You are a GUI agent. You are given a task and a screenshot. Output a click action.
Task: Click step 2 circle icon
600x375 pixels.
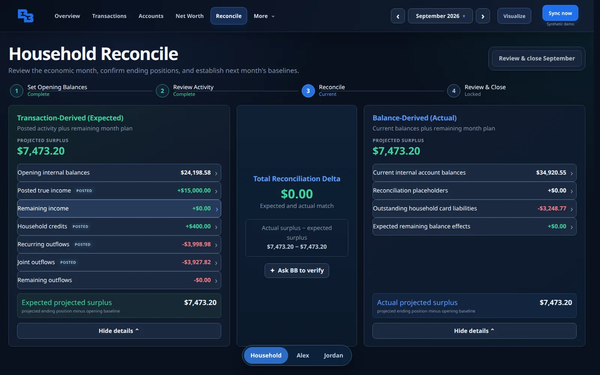pyautogui.click(x=162, y=91)
